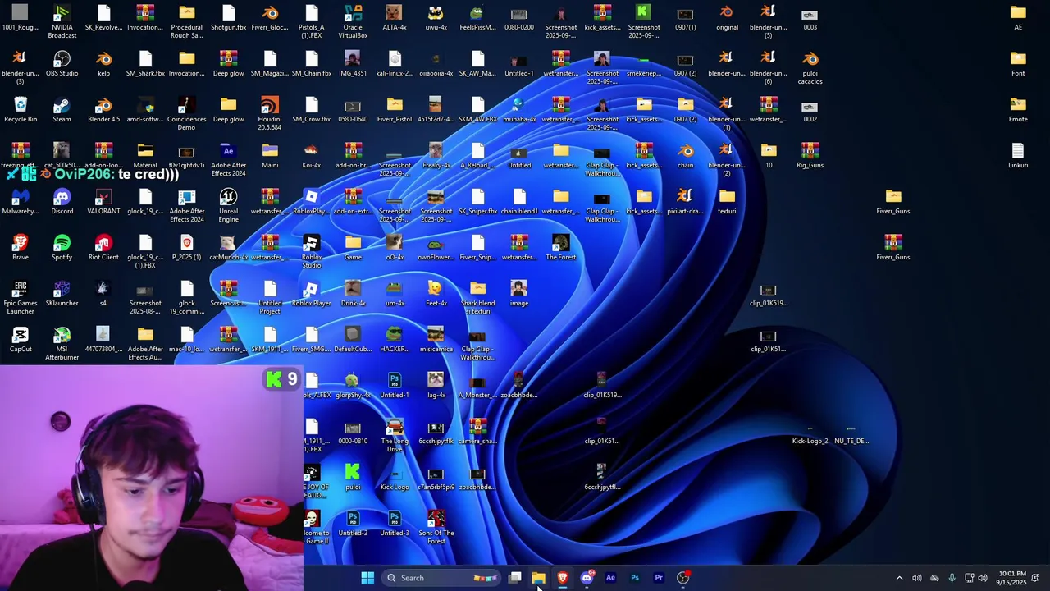Viewport: 1050px width, 591px height.
Task: Select the Kick Logo file on desktop
Action: point(395,477)
